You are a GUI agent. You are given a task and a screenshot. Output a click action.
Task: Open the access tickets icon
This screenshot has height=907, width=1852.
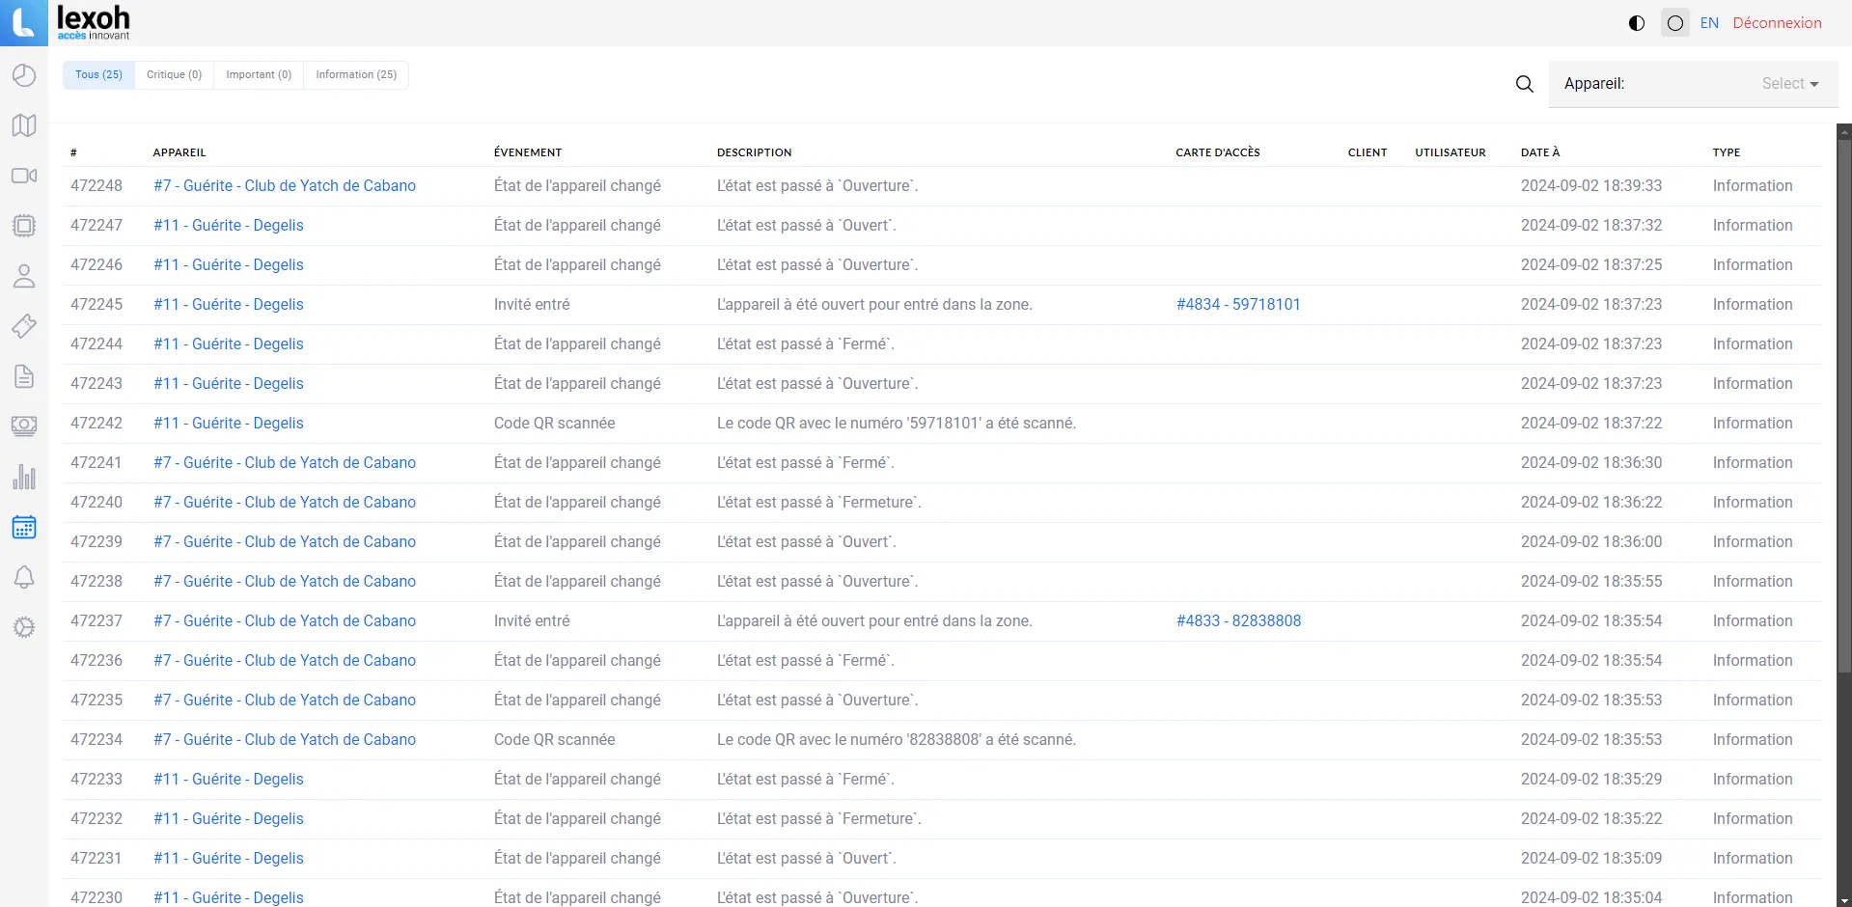tap(24, 326)
